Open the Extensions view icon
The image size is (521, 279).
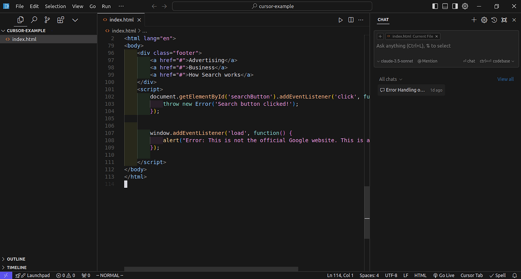(61, 20)
